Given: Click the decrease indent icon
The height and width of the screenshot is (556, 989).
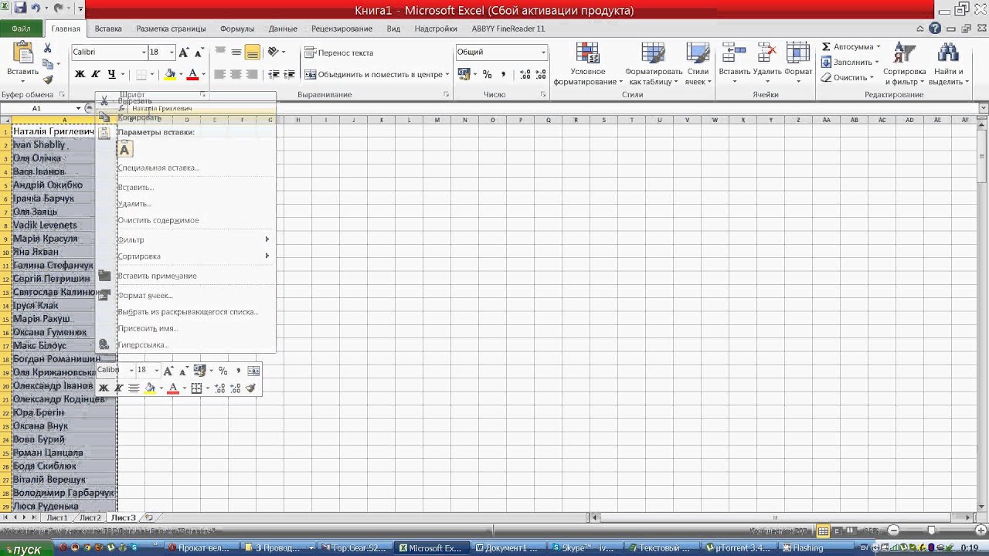Looking at the screenshot, I should 274,74.
